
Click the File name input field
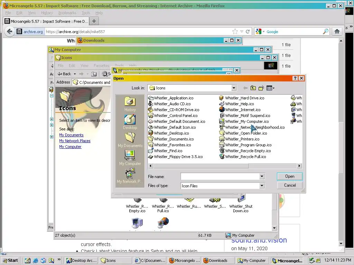(220, 176)
